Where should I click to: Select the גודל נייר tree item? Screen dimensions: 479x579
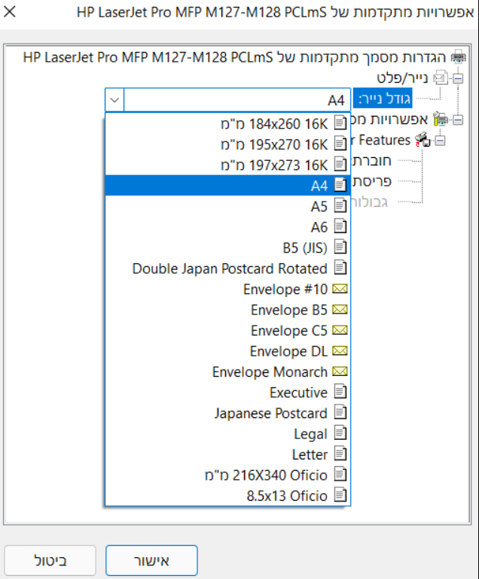383,99
